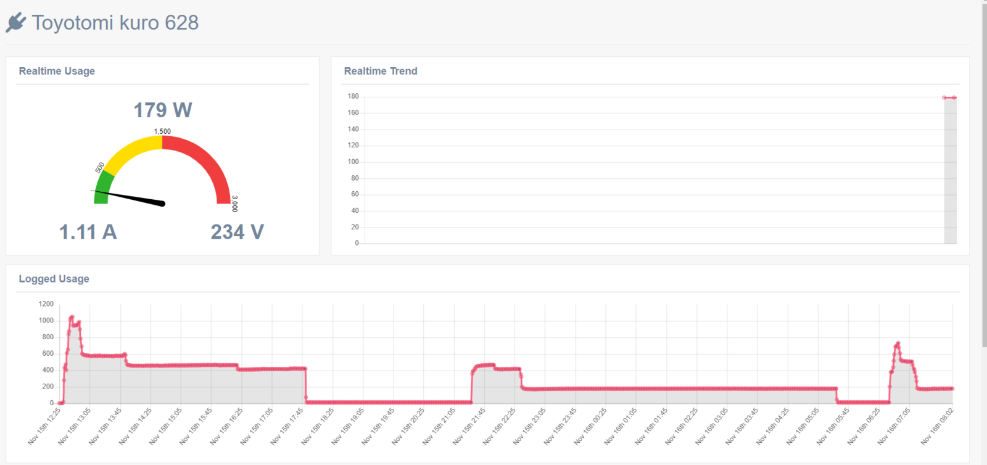Viewport: 987px width, 465px height.
Task: Click the 1,500 gauge label
Action: click(162, 131)
